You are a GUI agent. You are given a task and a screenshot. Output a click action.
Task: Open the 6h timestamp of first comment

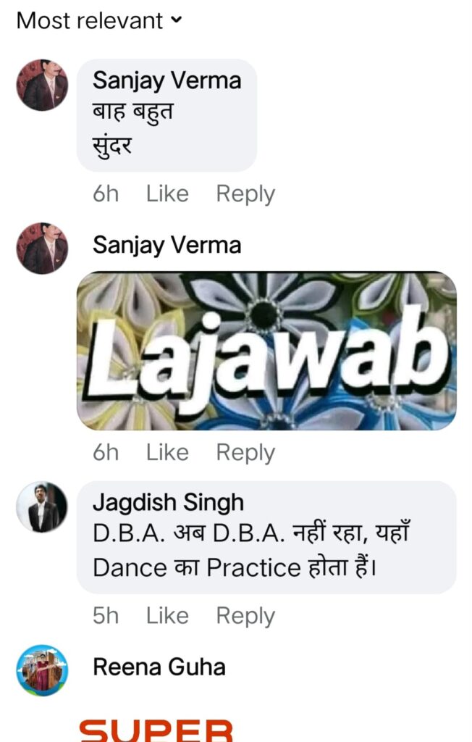pyautogui.click(x=106, y=193)
